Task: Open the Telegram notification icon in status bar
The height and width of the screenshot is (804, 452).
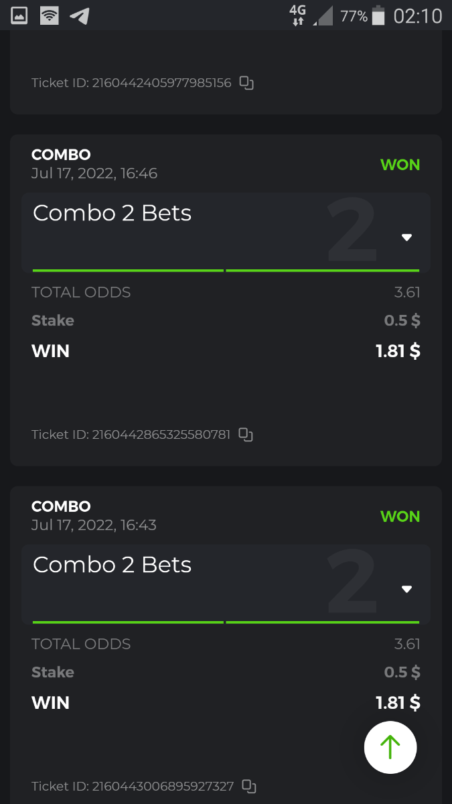Action: (x=80, y=15)
